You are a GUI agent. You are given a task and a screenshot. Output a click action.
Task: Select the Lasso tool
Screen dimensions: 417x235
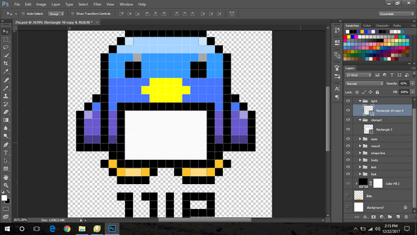[x=6, y=48]
